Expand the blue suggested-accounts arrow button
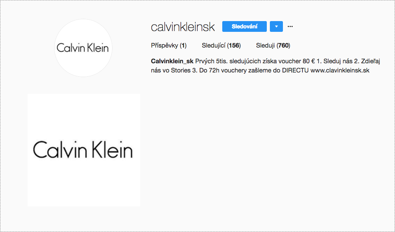Image resolution: width=395 pixels, height=232 pixels. pyautogui.click(x=276, y=26)
